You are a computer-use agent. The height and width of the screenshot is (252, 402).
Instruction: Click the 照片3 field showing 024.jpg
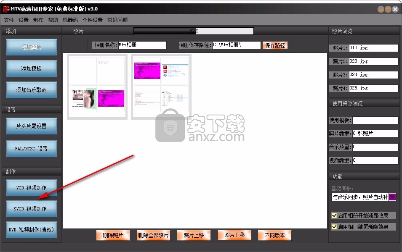373,75
